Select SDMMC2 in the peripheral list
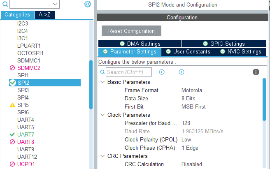Viewport: 270px width, 169px height. click(x=29, y=68)
